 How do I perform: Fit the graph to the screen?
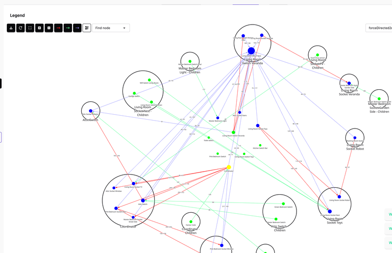pos(30,28)
